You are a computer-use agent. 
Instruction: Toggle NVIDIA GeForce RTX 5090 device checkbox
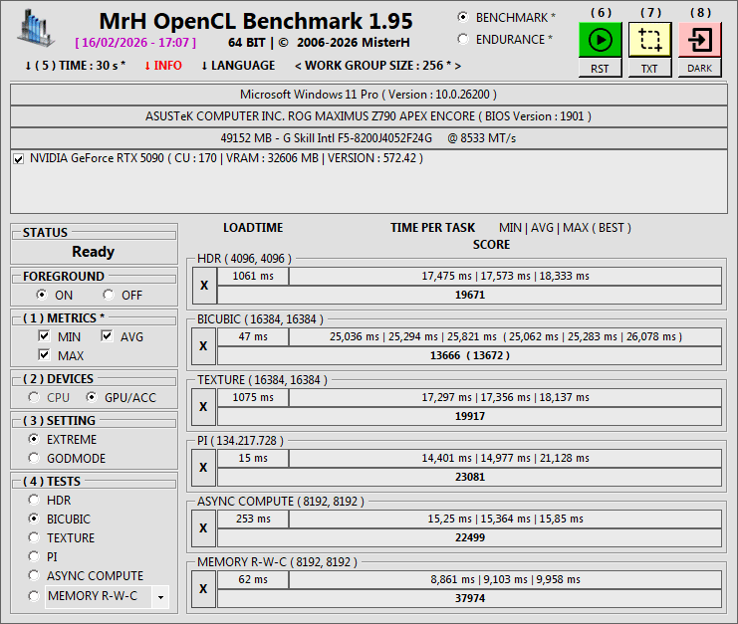[18, 159]
